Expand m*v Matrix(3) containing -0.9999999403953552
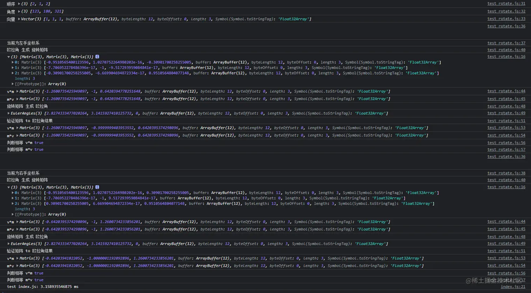 (17, 135)
